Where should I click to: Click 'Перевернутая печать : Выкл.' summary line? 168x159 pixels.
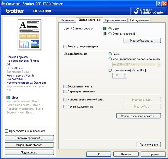(25, 109)
